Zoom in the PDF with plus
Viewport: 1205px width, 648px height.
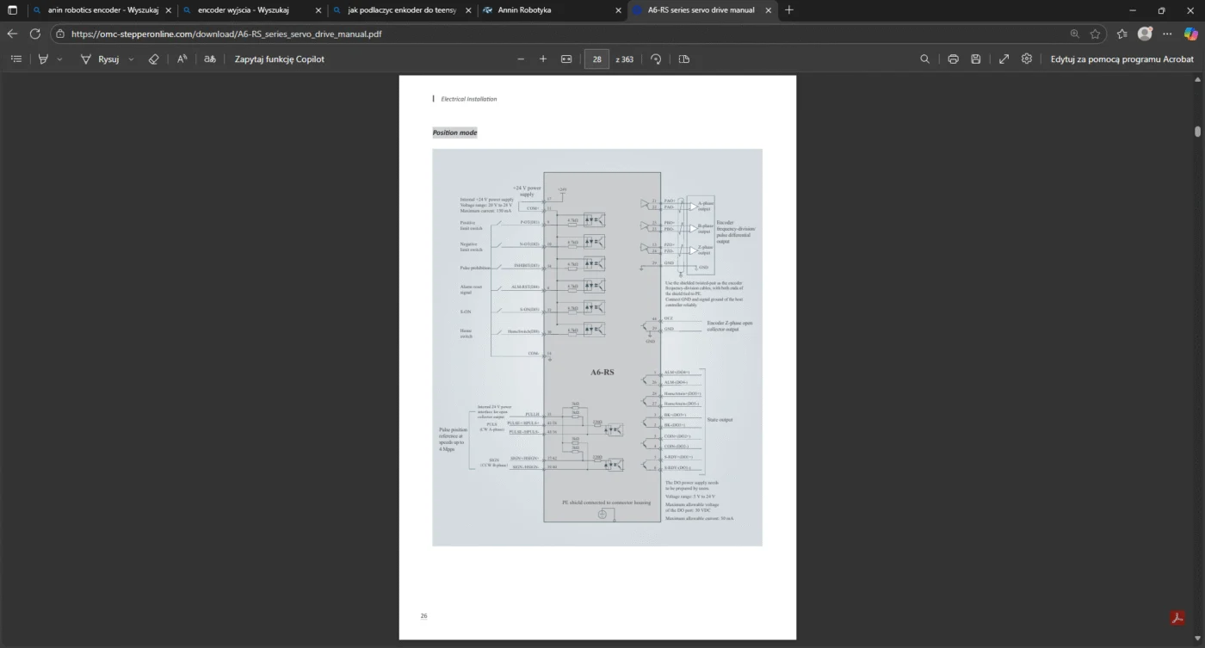[x=543, y=59]
